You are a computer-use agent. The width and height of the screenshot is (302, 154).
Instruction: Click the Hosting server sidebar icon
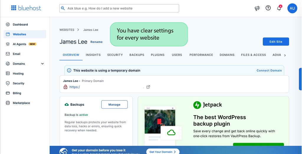(x=8, y=73)
